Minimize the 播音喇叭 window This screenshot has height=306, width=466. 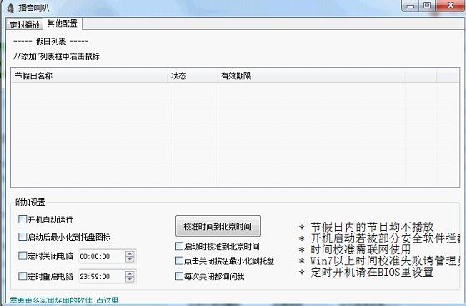pos(410,6)
